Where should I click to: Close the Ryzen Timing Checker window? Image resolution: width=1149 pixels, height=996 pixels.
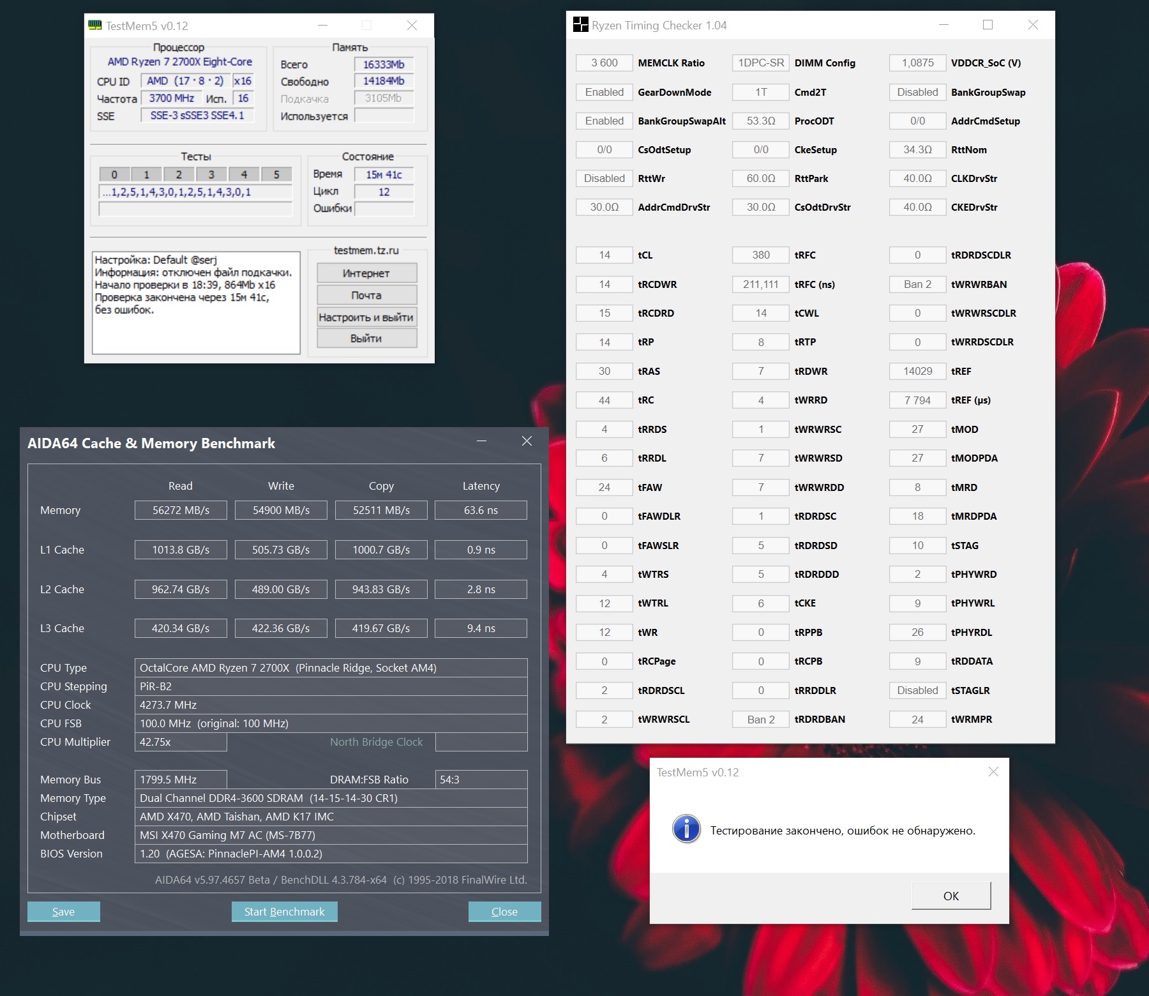1033,25
